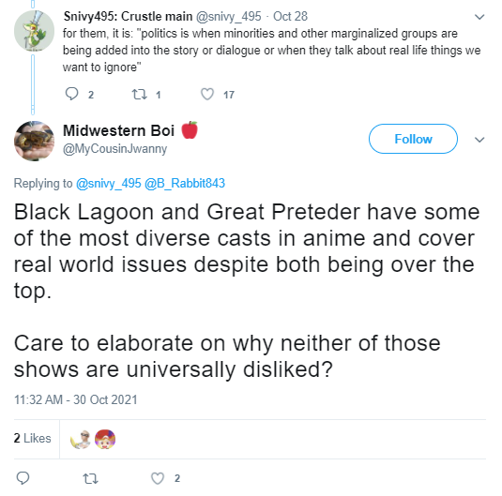Reply to Snivy495's tweet
The image size is (502, 496).
point(71,94)
